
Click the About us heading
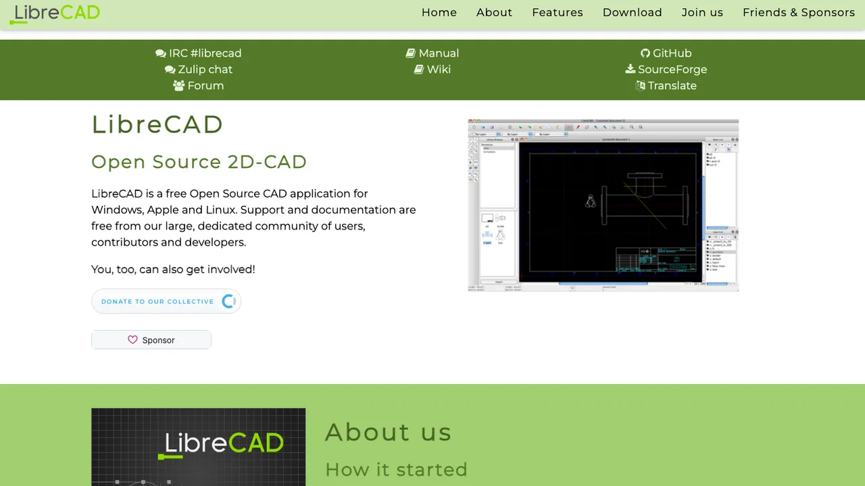[389, 432]
